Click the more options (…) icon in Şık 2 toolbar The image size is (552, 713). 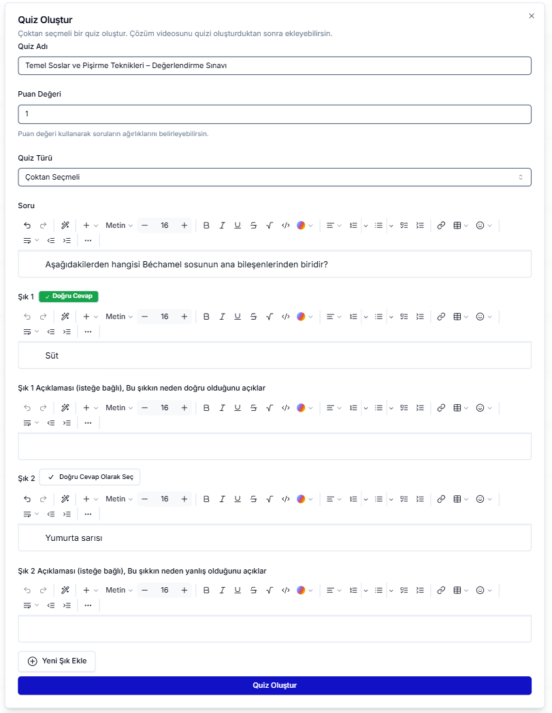(x=88, y=514)
